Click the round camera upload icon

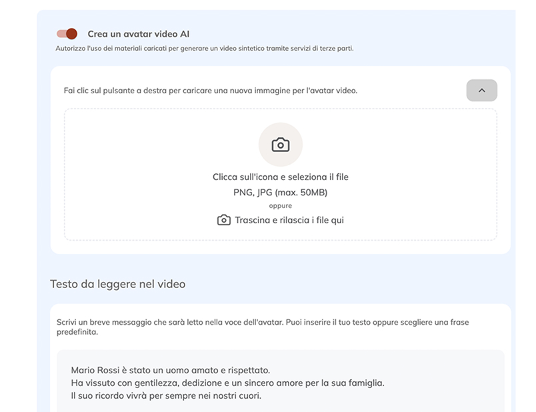(281, 145)
